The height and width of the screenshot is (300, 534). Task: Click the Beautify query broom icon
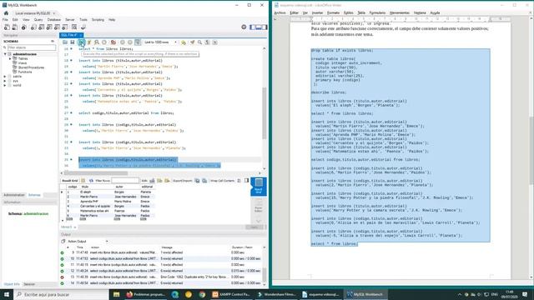193,42
